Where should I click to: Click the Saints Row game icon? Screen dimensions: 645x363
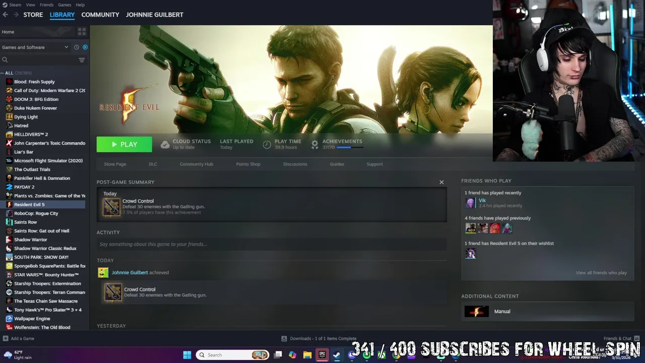pos(9,222)
